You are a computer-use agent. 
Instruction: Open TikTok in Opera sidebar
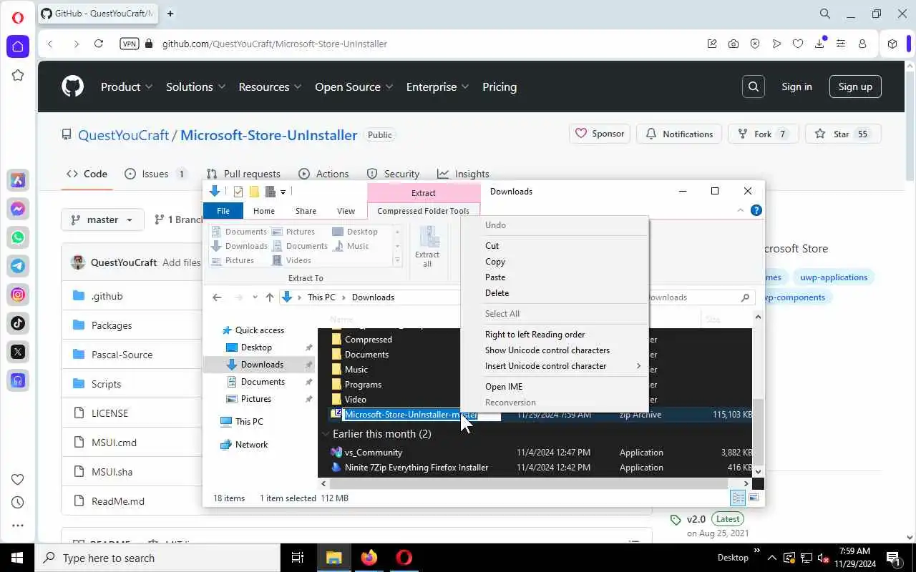[x=18, y=323]
